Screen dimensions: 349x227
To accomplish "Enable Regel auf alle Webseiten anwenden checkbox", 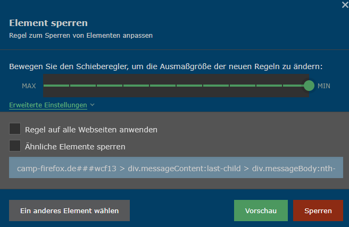I will pyautogui.click(x=15, y=129).
